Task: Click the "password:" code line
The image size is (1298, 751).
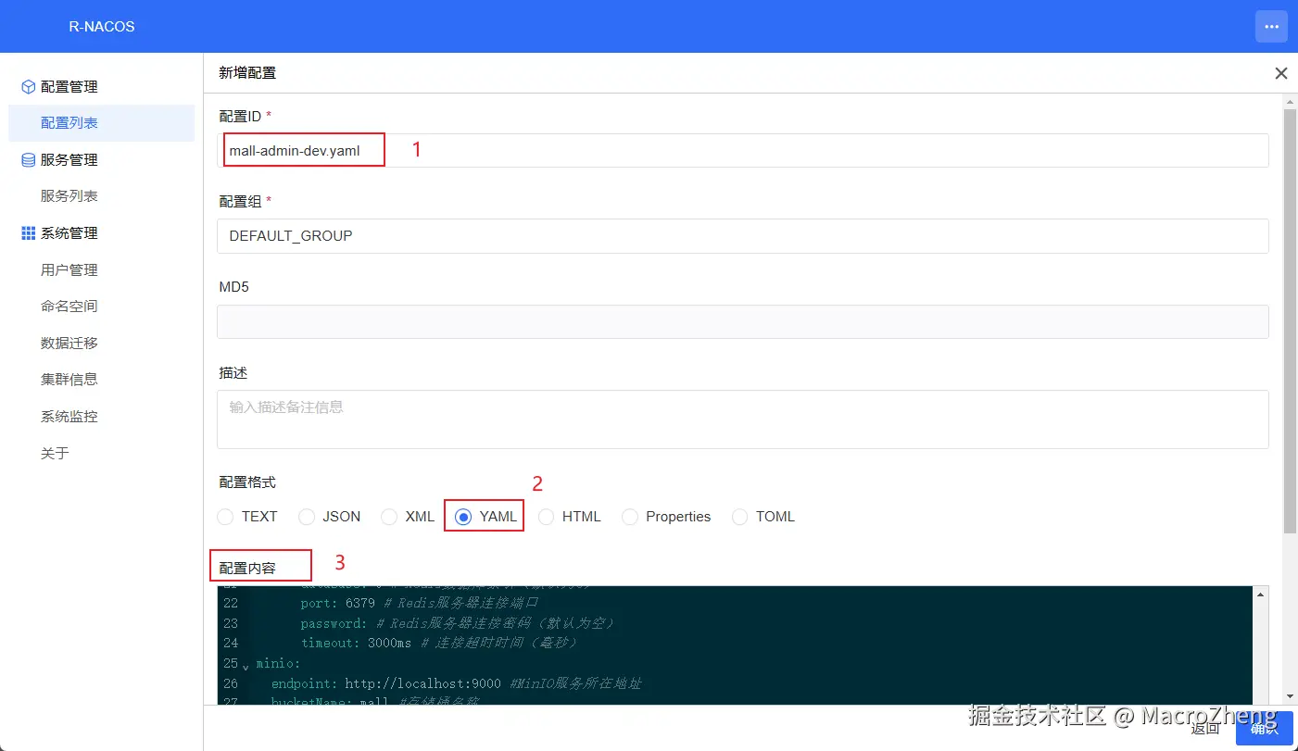Action: pos(458,623)
